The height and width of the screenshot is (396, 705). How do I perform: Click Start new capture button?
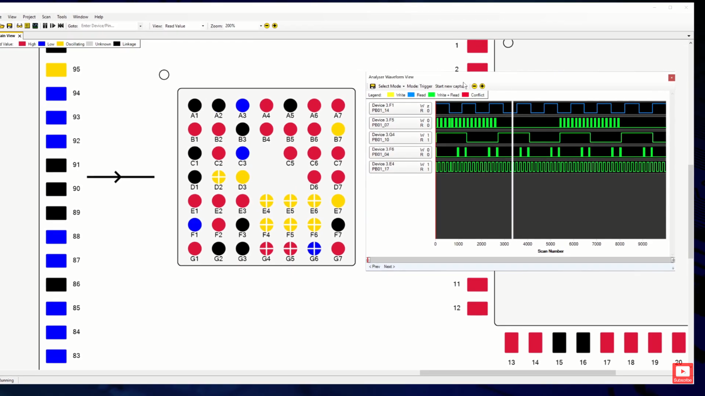click(451, 86)
